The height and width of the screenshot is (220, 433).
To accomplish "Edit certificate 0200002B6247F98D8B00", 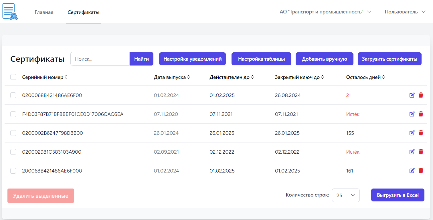I will [412, 133].
